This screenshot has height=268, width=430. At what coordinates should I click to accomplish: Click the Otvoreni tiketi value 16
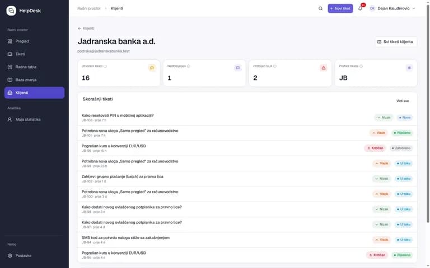coord(86,78)
